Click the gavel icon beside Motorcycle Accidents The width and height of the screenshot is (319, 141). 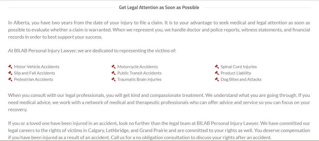click(114, 67)
